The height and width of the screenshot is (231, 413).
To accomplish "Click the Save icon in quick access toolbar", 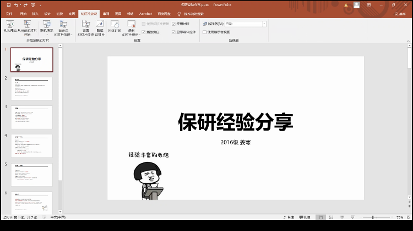I will coord(8,5).
